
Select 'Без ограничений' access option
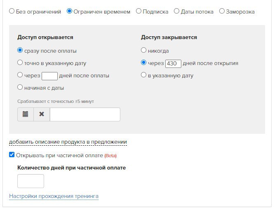pyautogui.click(x=12, y=11)
